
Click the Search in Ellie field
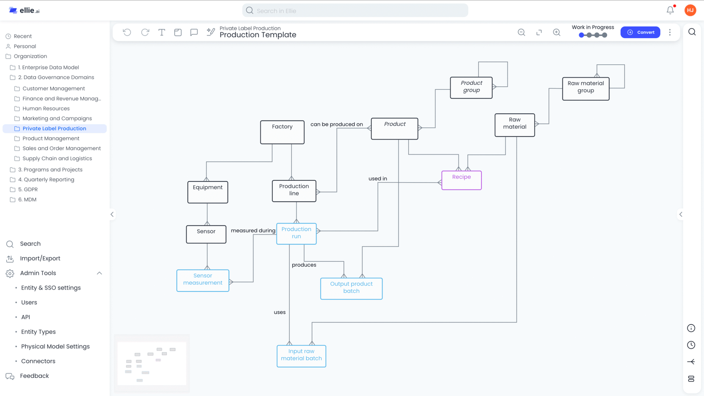[355, 11]
